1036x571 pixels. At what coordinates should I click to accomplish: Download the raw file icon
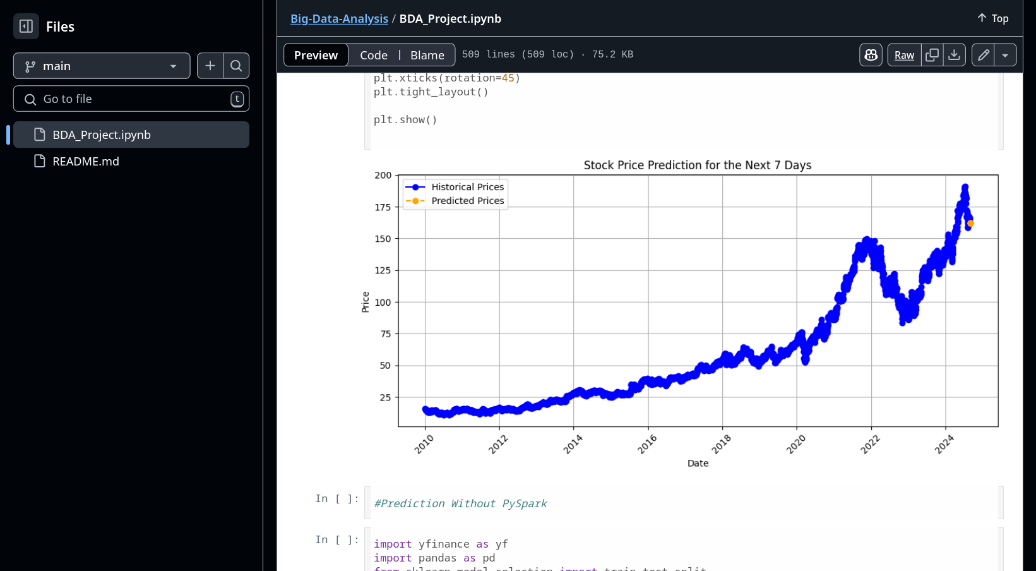954,55
